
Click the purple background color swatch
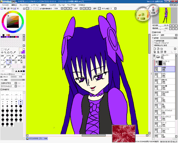click(x=23, y=52)
